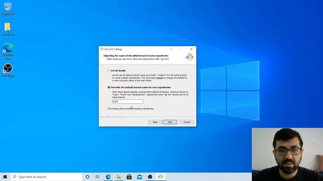This screenshot has width=323, height=181.
Task: Minimize the Git Setup window
Action: (172, 49)
